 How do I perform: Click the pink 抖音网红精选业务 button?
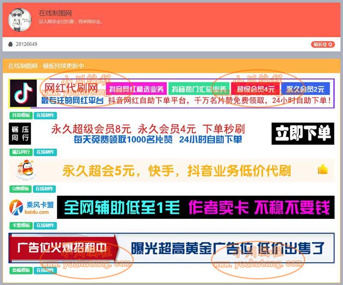pyautogui.click(x=136, y=89)
